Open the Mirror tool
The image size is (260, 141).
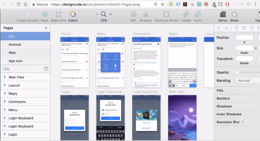tap(223, 17)
